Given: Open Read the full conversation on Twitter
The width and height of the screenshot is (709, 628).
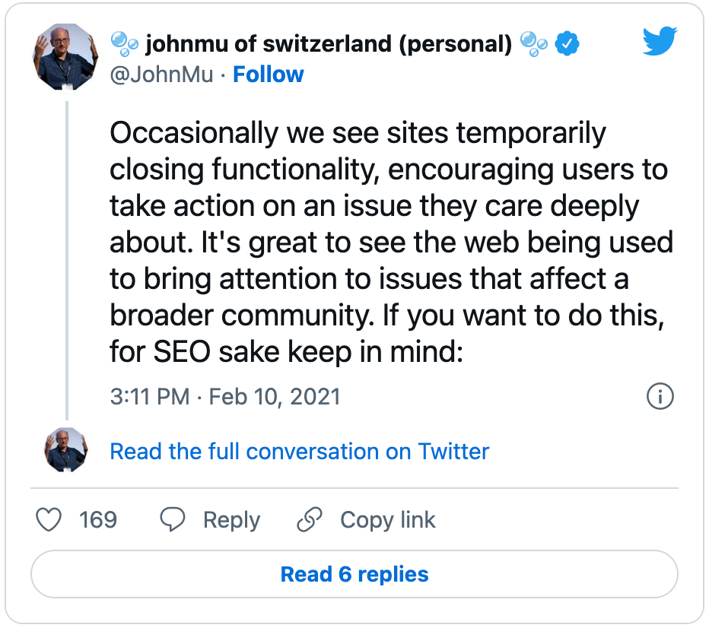Looking at the screenshot, I should point(299,452).
